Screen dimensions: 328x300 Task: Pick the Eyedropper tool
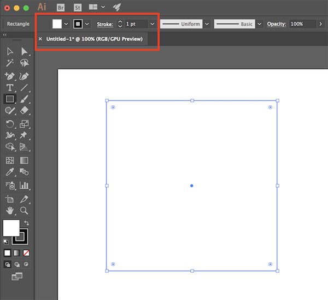tap(10, 172)
